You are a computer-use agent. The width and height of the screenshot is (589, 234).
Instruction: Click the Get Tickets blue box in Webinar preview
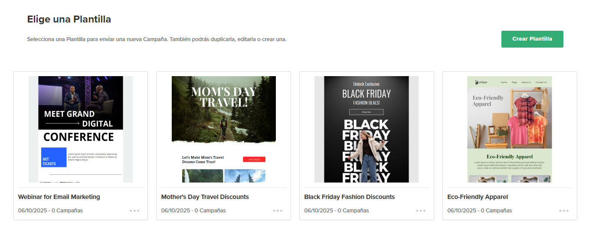(54, 157)
